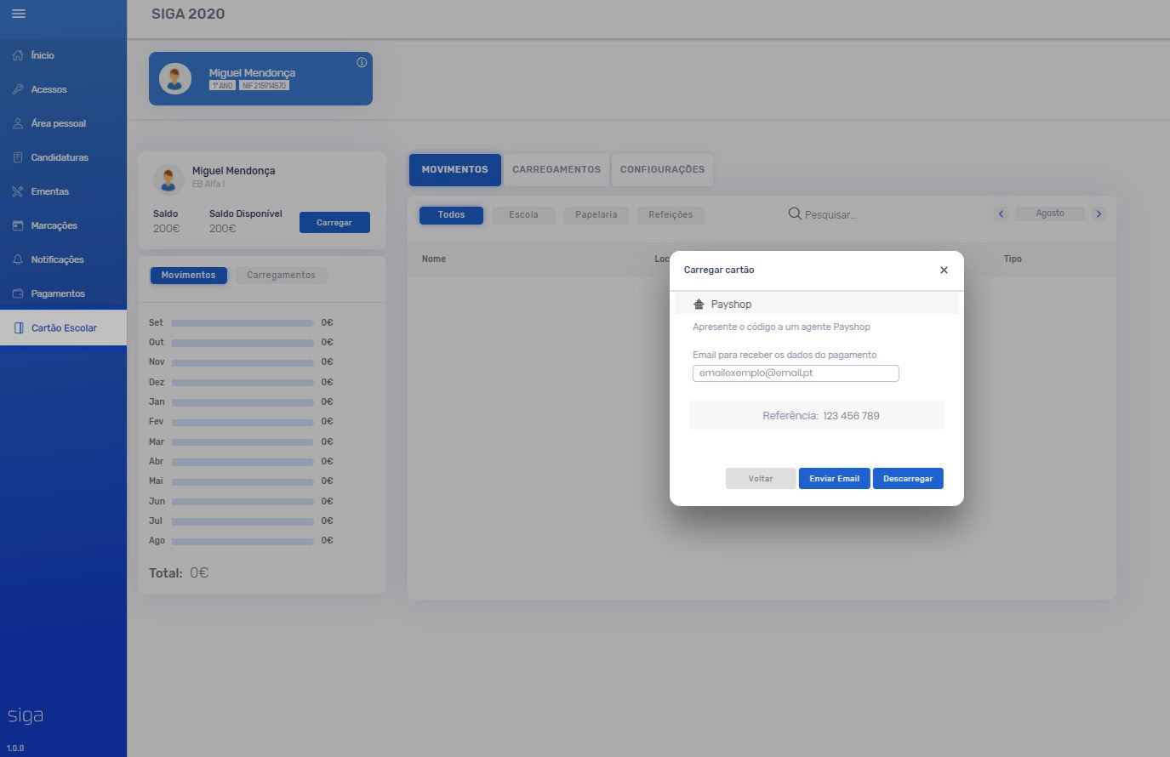The width and height of the screenshot is (1170, 757).
Task: Select the Papelaria filter
Action: coord(596,215)
